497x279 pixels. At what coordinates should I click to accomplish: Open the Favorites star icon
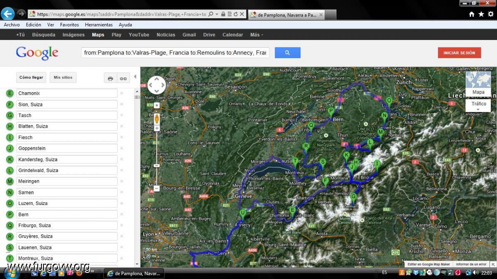click(x=481, y=14)
